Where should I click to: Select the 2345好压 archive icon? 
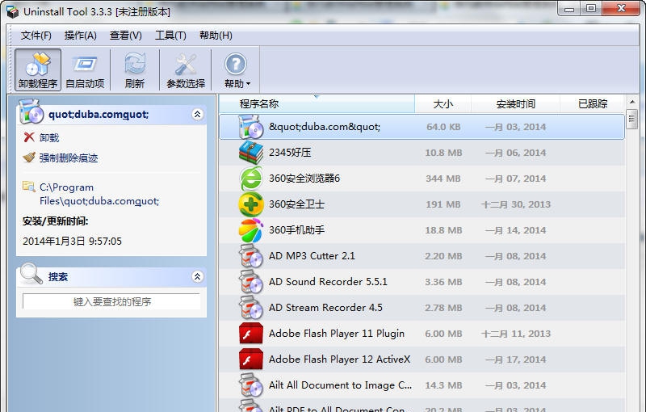click(x=251, y=153)
